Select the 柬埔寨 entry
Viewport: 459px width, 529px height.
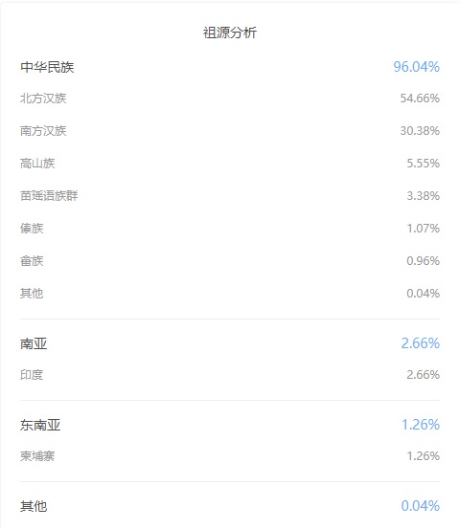[37, 456]
